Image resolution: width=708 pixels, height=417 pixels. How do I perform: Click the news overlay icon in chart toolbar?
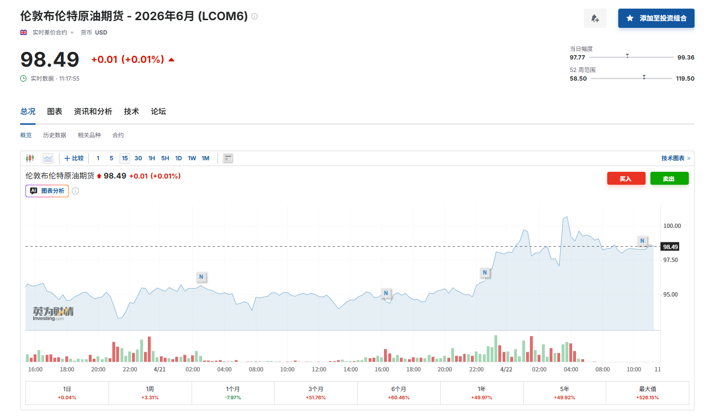click(228, 158)
